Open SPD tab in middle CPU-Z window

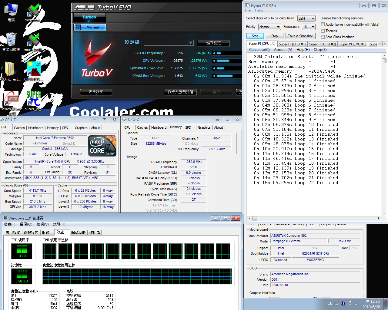[188, 127]
